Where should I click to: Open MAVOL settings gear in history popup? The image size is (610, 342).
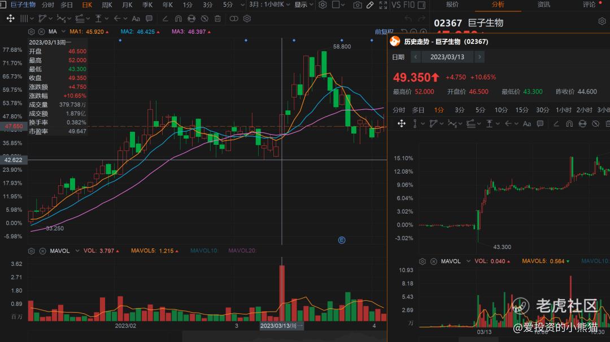point(422,261)
